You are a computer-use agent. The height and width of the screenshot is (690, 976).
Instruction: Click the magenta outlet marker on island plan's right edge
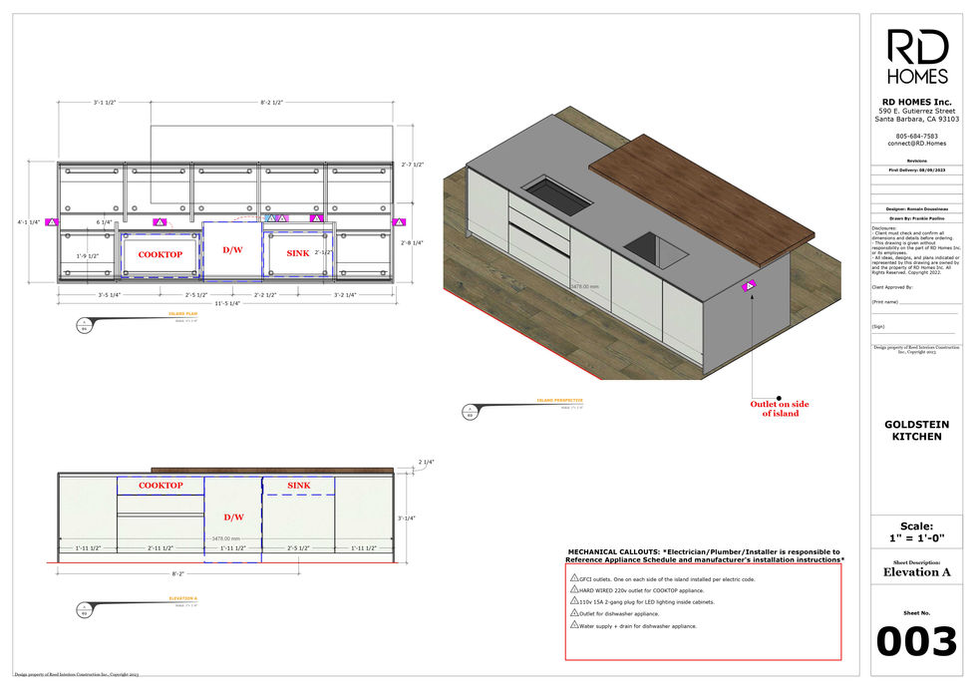coord(399,222)
